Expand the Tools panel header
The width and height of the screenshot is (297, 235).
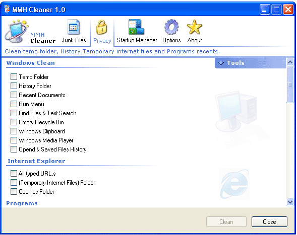click(250, 63)
